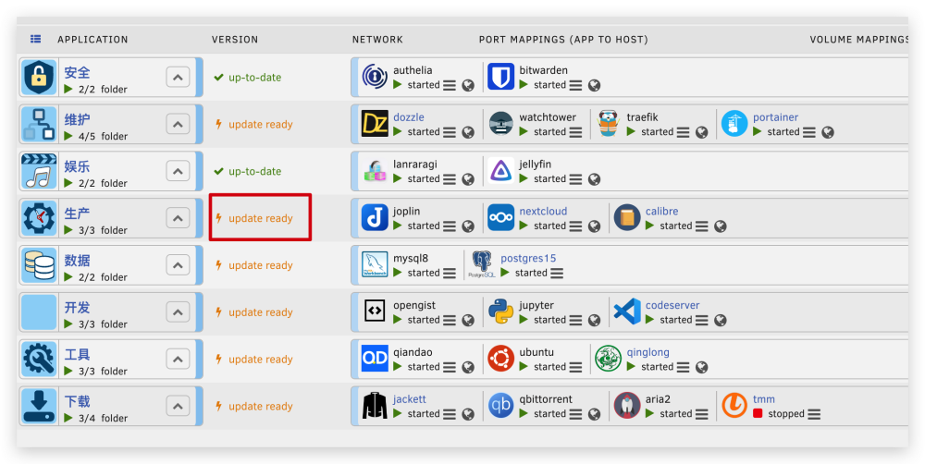Collapse the 工具 folder
The width and height of the screenshot is (925, 464).
(x=178, y=359)
